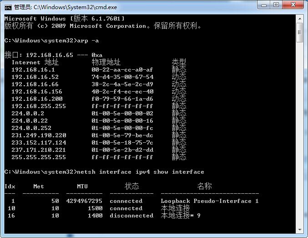The height and width of the screenshot is (238, 308).
Task: Click MAC address 01-00-5e-79-be-dc
Action: 122,135
